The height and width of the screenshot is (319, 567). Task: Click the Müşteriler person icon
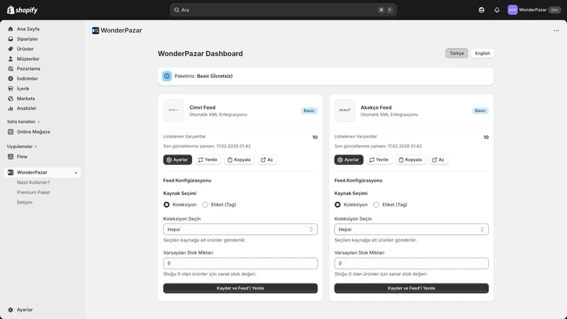click(x=11, y=59)
